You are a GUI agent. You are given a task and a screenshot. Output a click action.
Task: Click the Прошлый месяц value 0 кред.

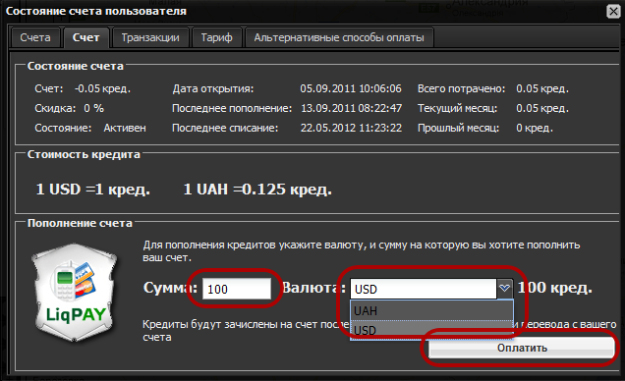(535, 128)
